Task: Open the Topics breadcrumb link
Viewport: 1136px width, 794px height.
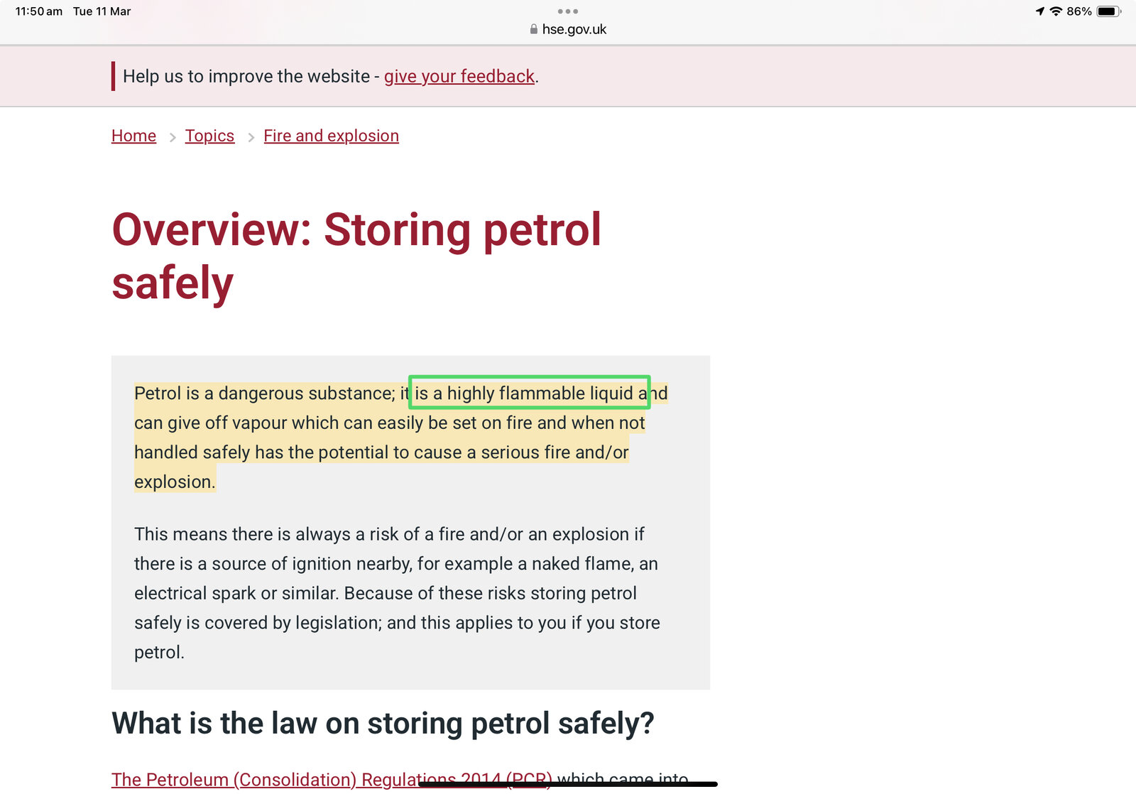Action: point(209,136)
